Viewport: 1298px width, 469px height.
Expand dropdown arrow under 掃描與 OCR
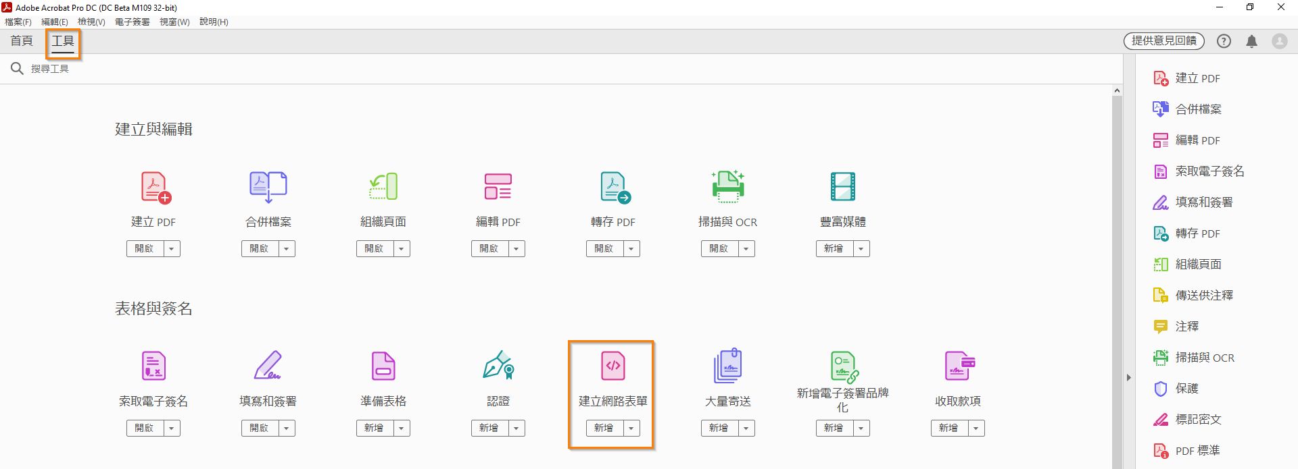coord(746,249)
